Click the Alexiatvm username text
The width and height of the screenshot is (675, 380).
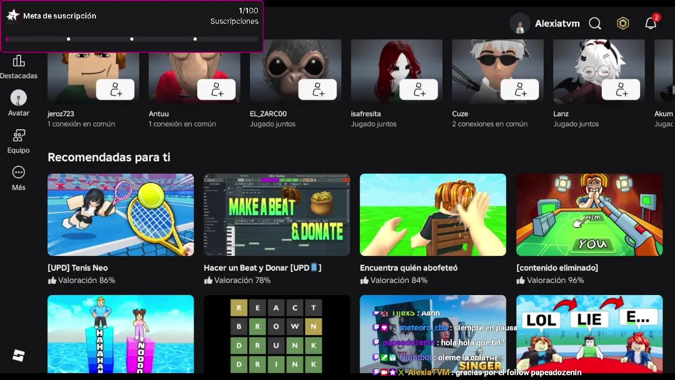click(x=557, y=24)
